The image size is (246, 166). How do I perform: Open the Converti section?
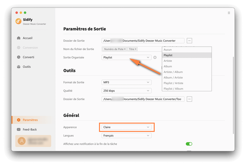point(28,57)
